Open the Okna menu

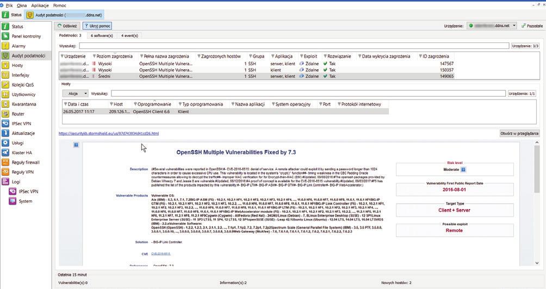tap(22, 5)
